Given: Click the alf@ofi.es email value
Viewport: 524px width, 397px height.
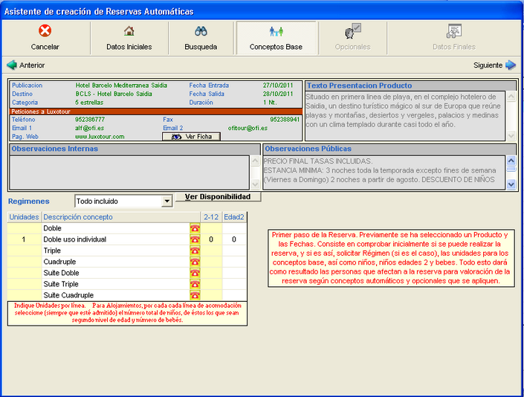Looking at the screenshot, I should click(89, 128).
